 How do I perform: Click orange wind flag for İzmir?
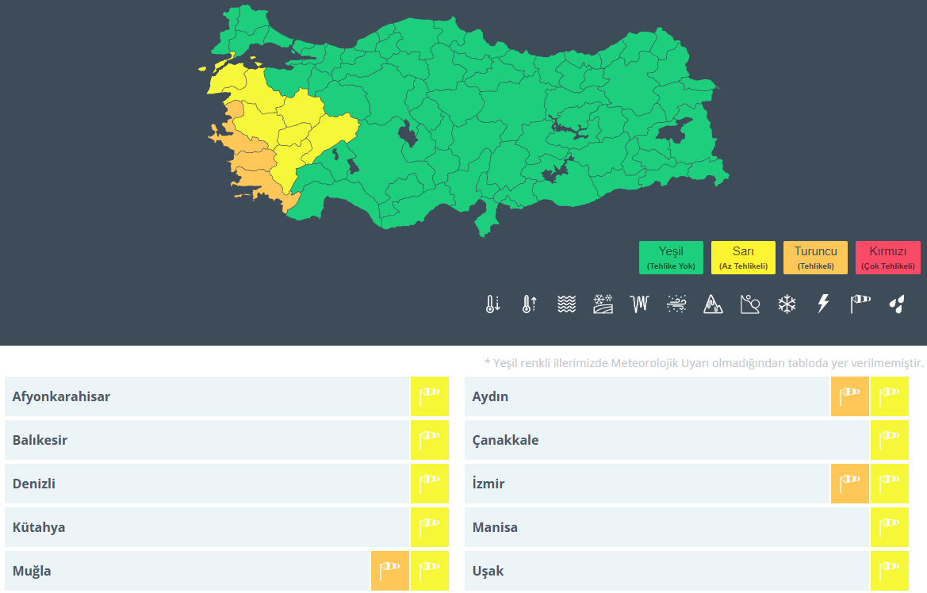(849, 484)
